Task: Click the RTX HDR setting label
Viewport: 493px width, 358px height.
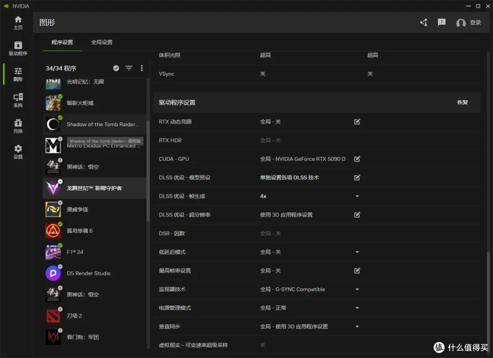Action: click(170, 140)
